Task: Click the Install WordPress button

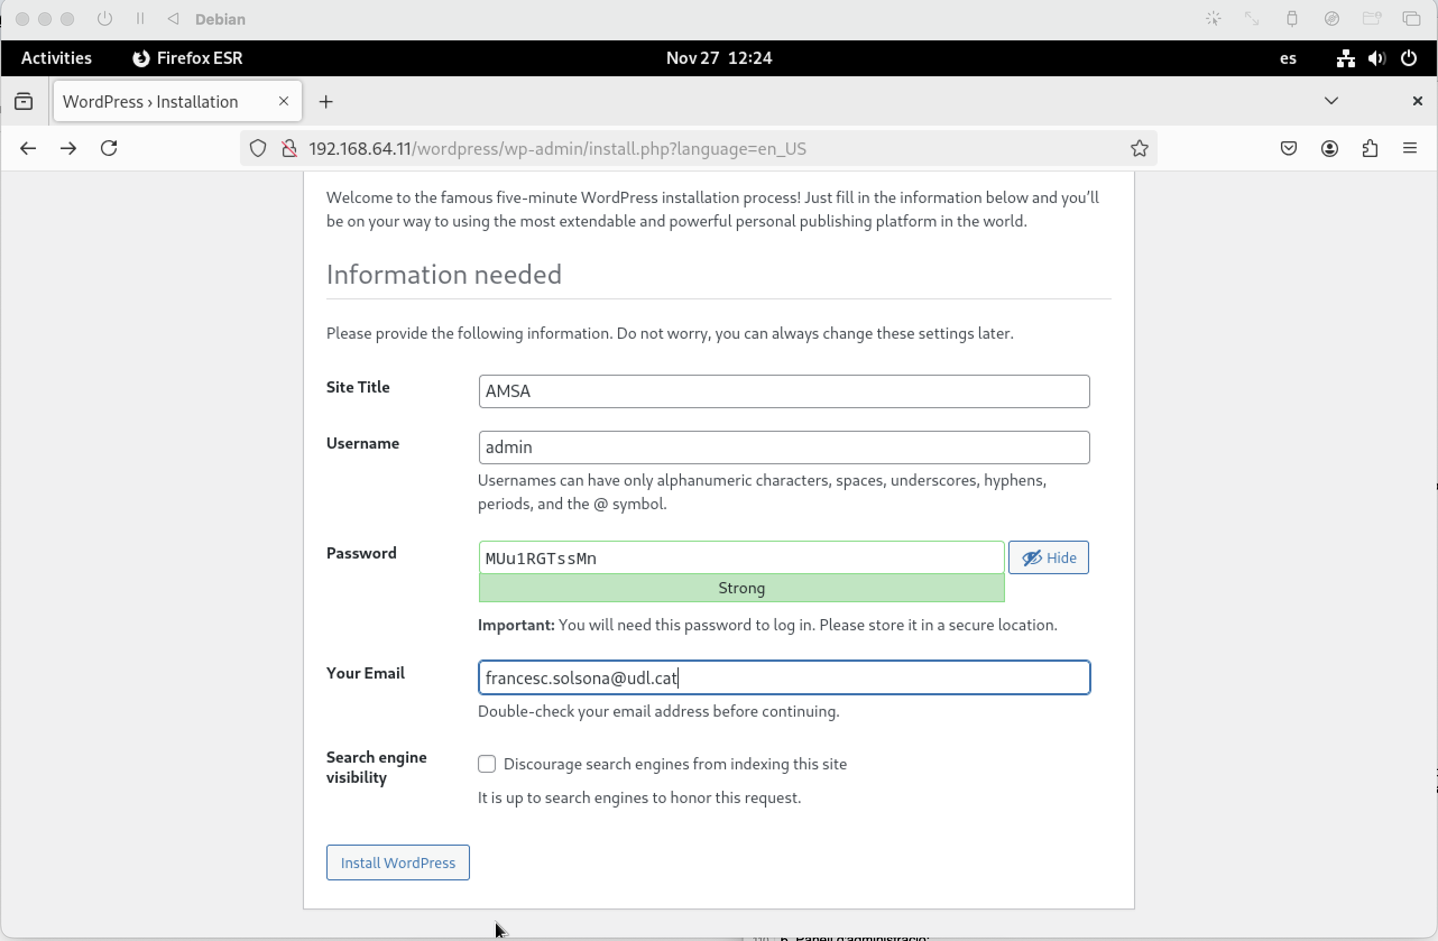Action: [398, 862]
